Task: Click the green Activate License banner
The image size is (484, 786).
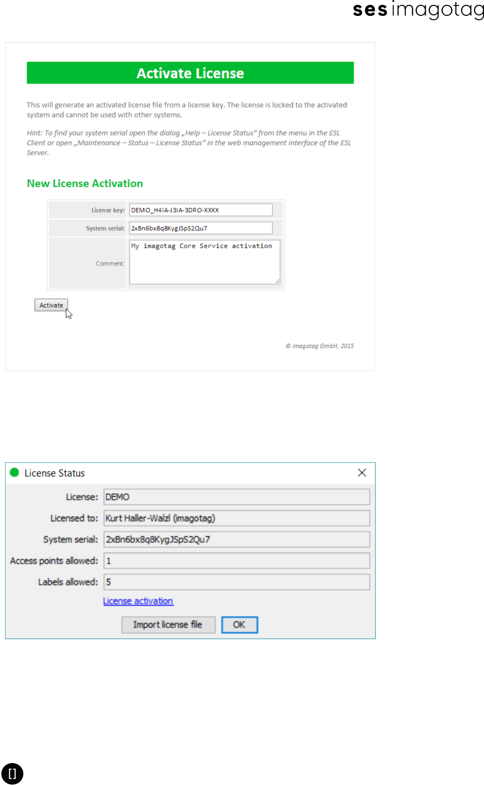Action: point(190,73)
